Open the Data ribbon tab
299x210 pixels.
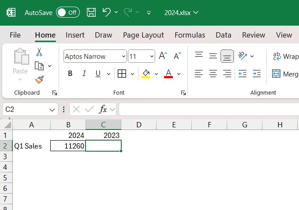click(x=224, y=35)
